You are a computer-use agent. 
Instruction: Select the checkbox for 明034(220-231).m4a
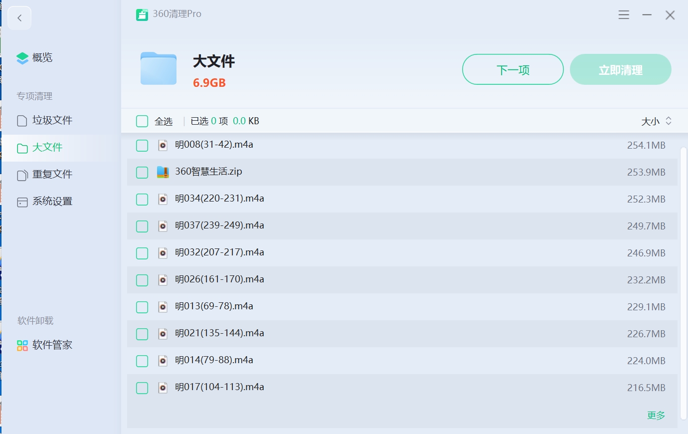tap(142, 200)
